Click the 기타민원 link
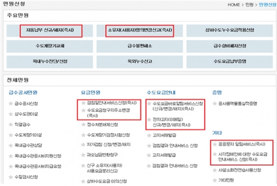The image size is (277, 186). (226, 180)
